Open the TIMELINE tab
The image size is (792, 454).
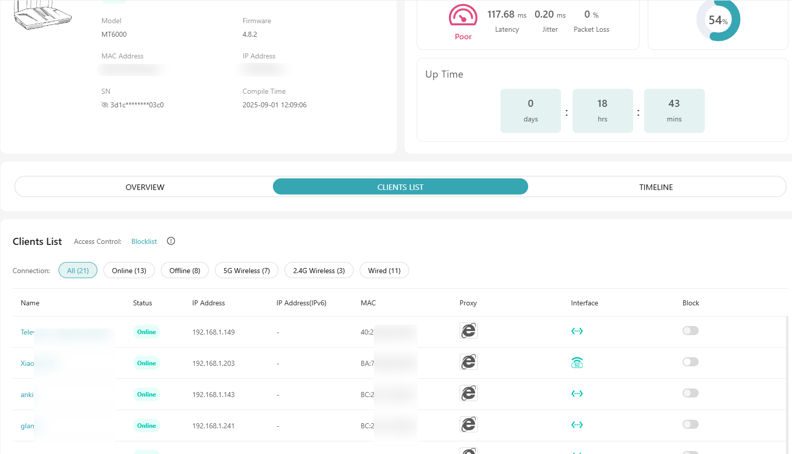pos(656,187)
